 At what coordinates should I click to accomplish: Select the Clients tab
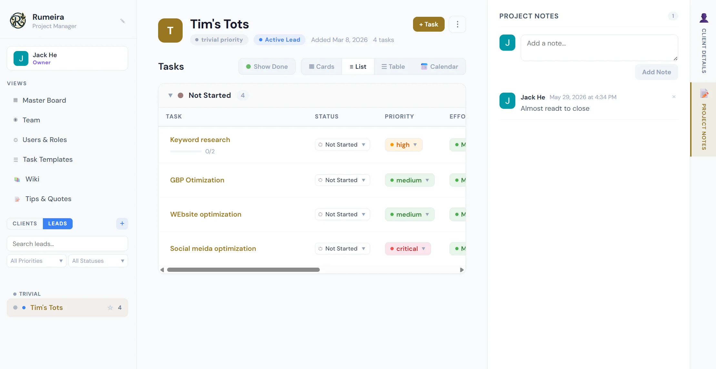[x=25, y=223]
